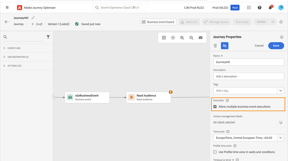
Task: Cancel the journey properties changes
Action: pos(259,46)
